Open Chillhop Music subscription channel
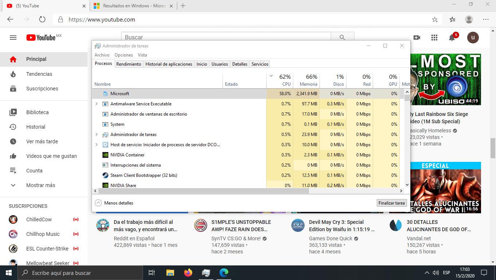496x280 pixels. point(44,234)
